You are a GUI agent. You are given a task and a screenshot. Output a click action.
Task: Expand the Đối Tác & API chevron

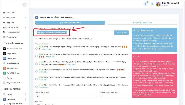tap(25, 27)
